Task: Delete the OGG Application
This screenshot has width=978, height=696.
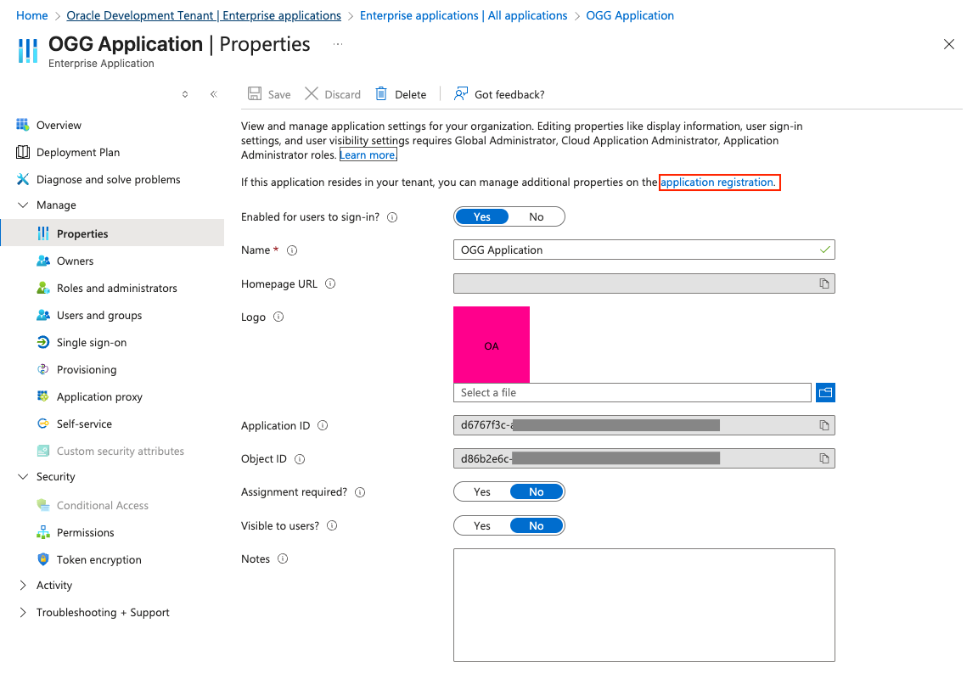Action: 400,93
